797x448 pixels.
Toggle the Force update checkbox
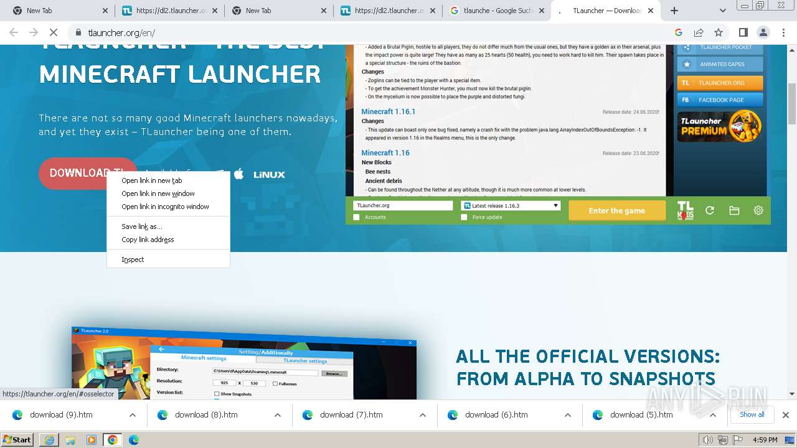point(464,217)
